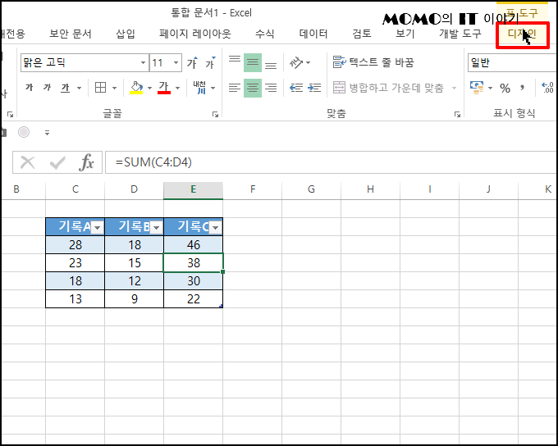
Task: Open underline style dropdown arrow
Action: pyautogui.click(x=79, y=88)
